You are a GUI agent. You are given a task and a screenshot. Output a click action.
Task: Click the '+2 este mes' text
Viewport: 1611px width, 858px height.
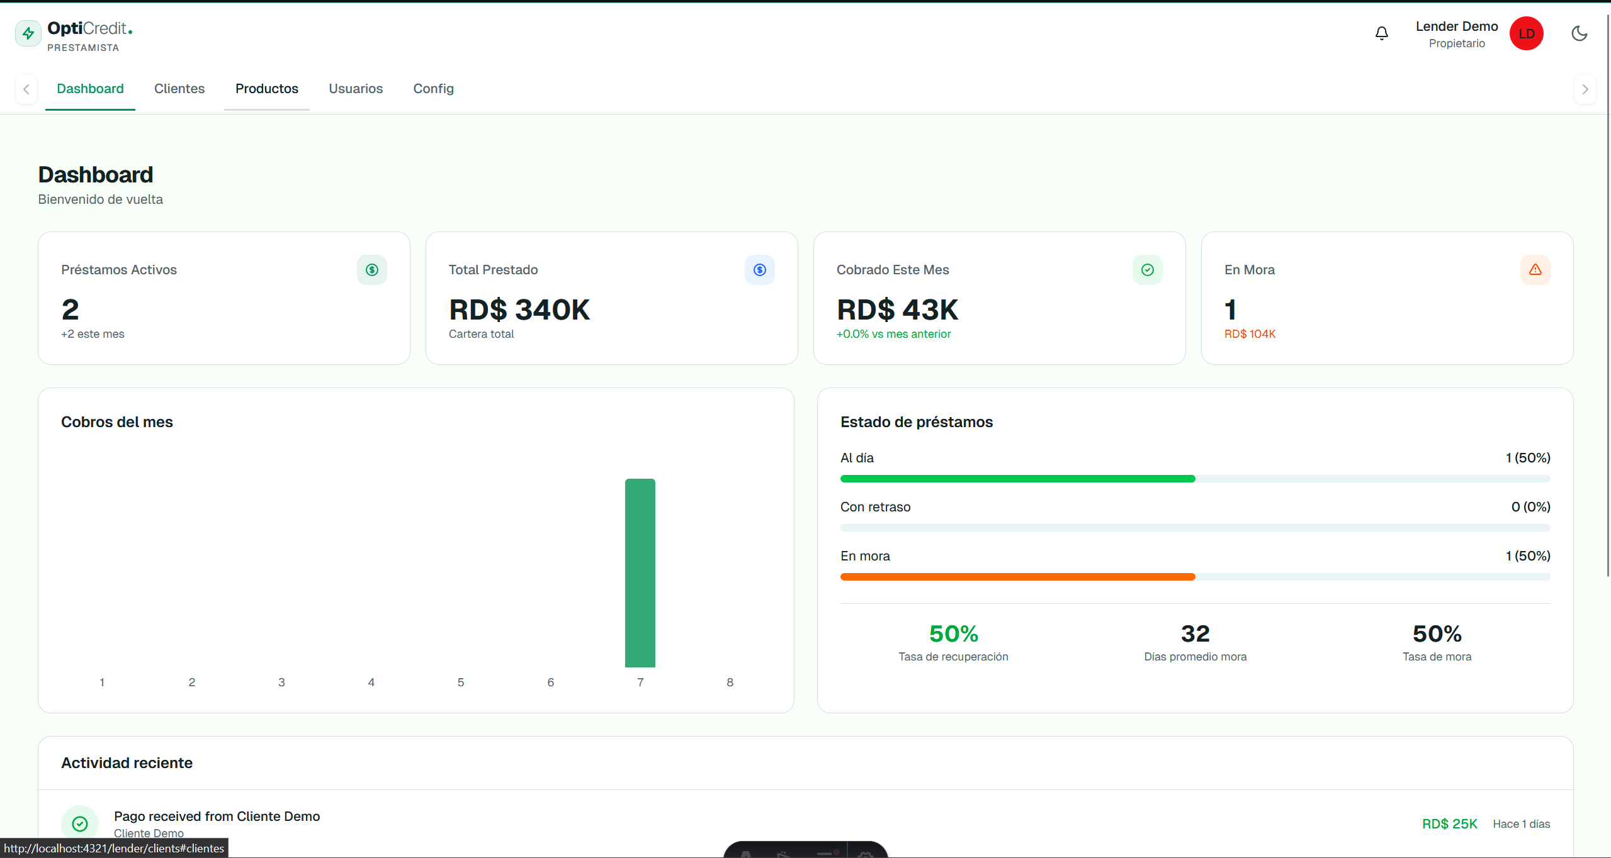click(93, 334)
